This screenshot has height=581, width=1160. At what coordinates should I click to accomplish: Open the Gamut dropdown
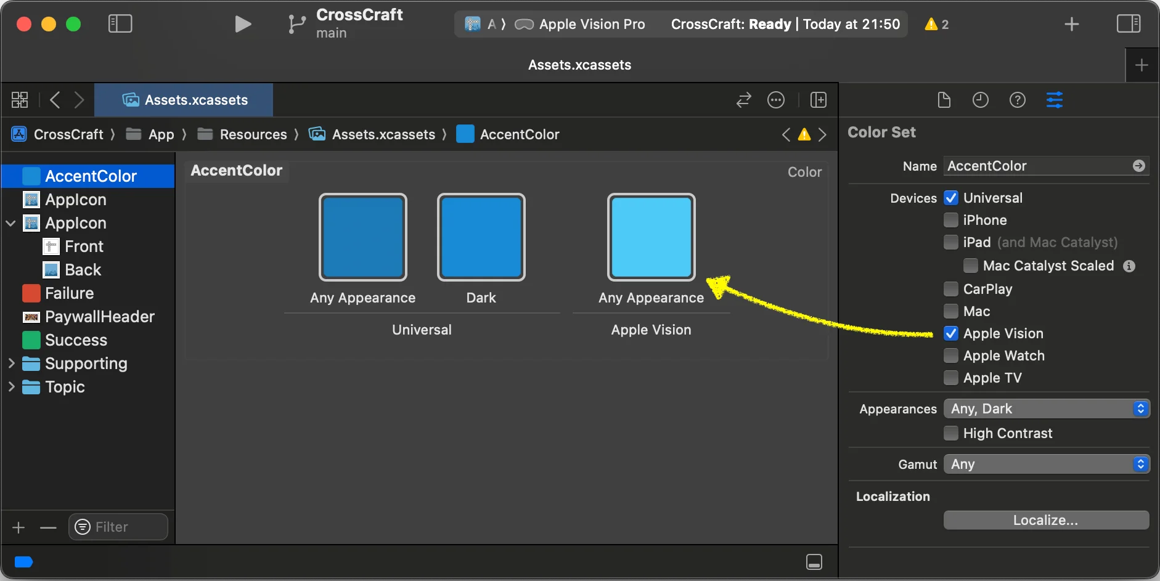point(1046,464)
